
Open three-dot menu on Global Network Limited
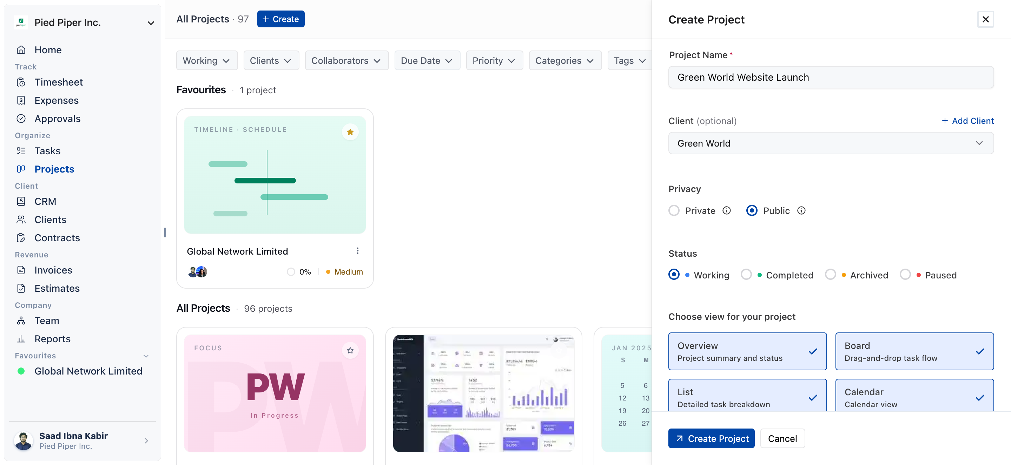(358, 251)
